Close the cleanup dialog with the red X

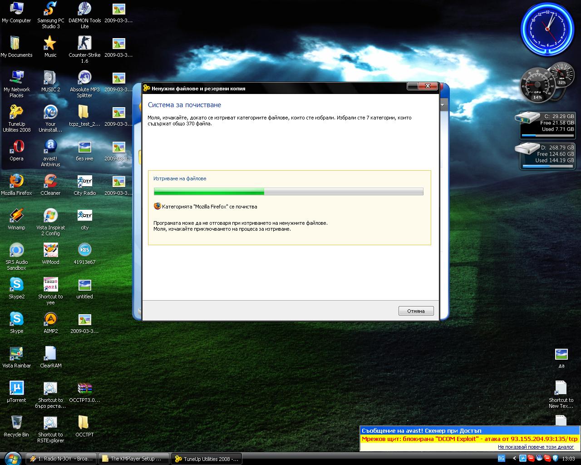(x=428, y=86)
